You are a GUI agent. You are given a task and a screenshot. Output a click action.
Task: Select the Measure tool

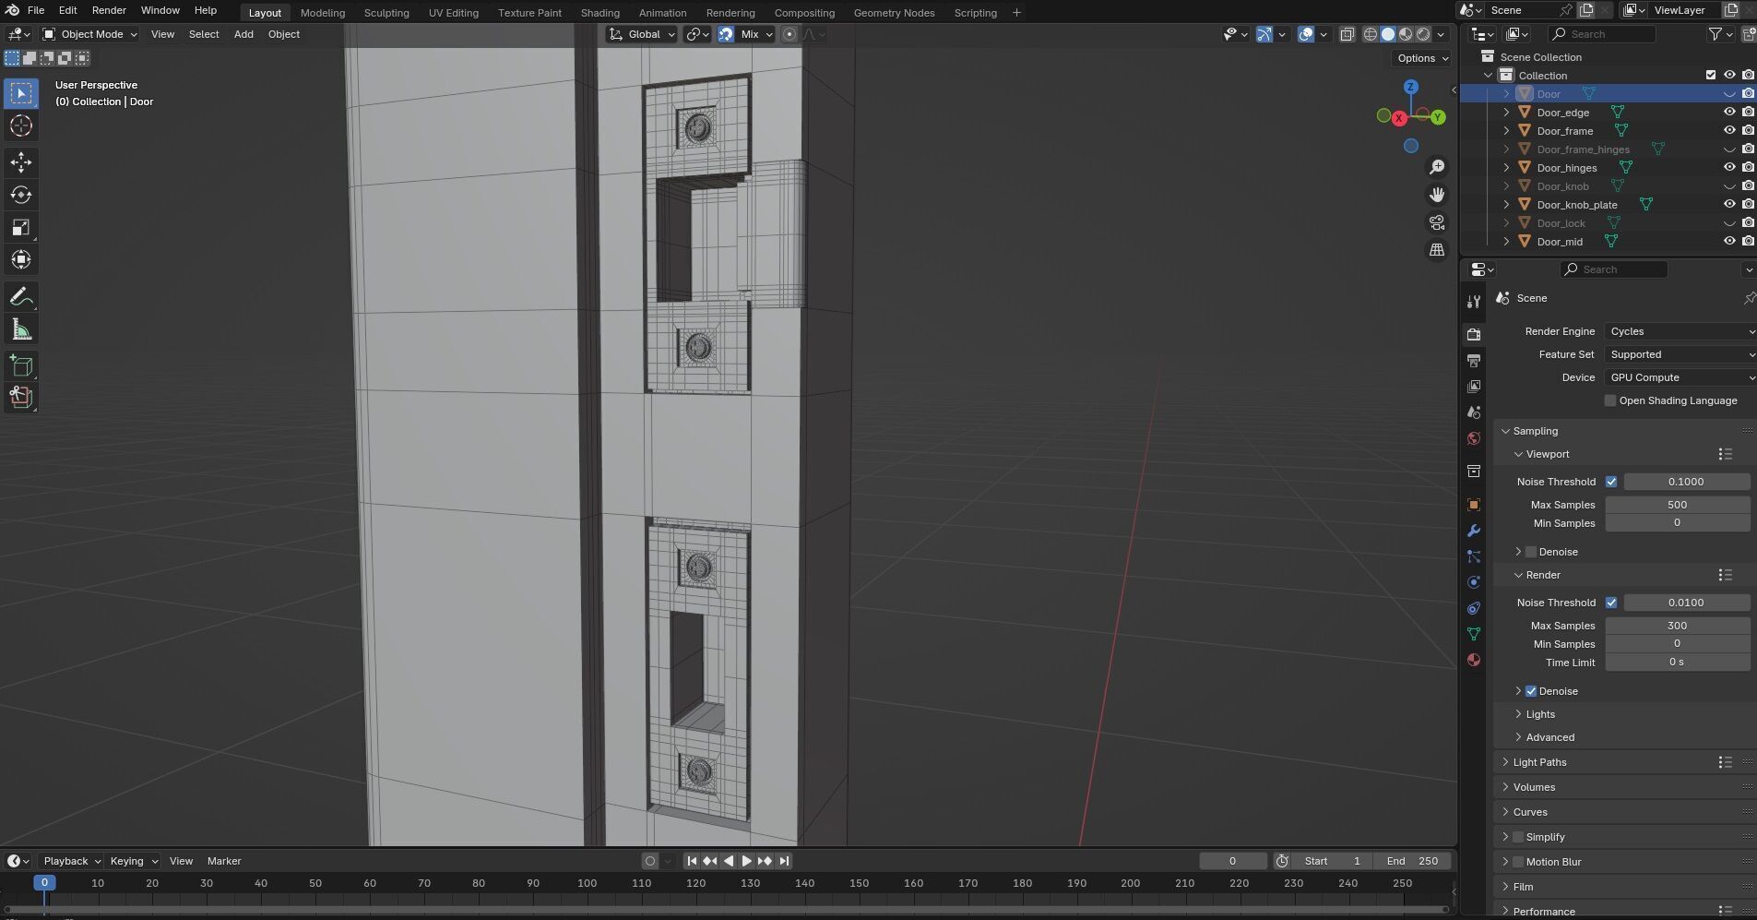21,329
